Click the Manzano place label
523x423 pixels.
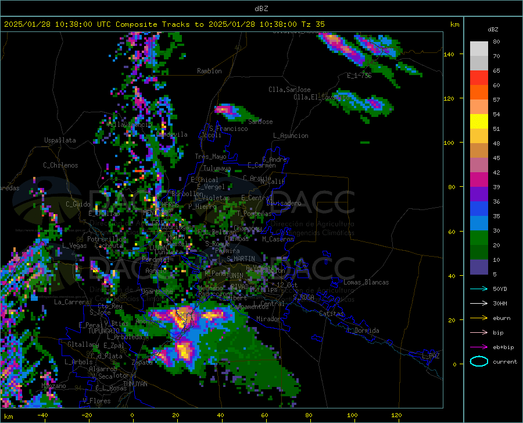[53, 386]
